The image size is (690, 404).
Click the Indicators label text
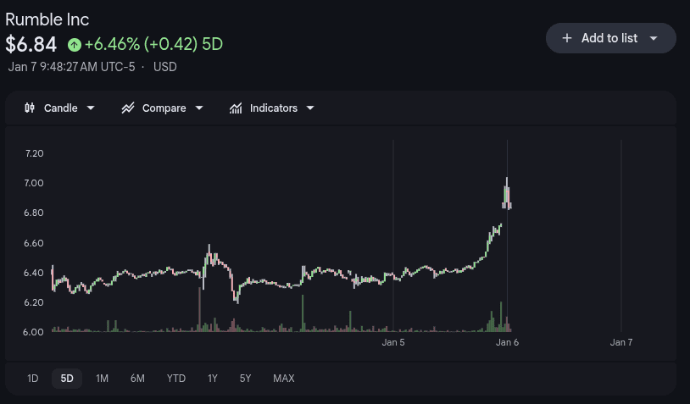274,108
